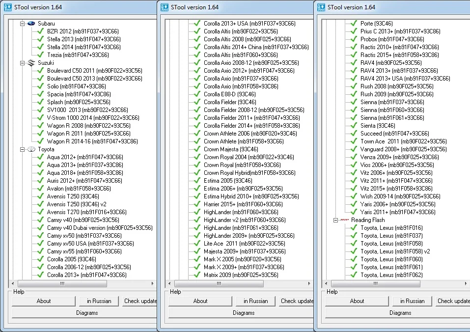Click green checkmark beside Trezia
470x332 pixels.
pos(40,55)
